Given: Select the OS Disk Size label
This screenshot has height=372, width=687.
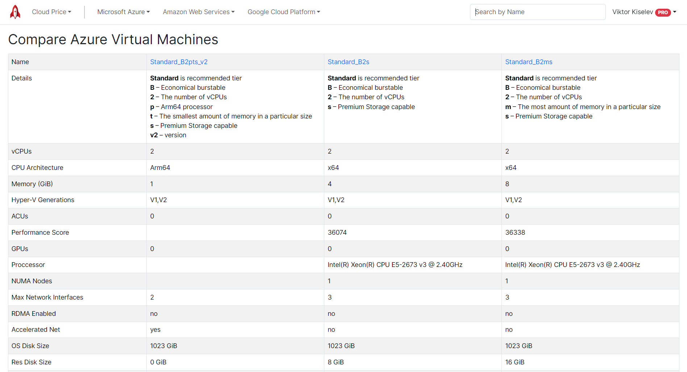Looking at the screenshot, I should (30, 346).
